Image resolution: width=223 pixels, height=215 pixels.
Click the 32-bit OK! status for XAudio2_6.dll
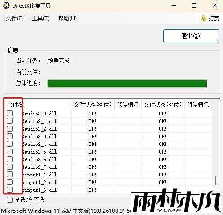point(93,159)
